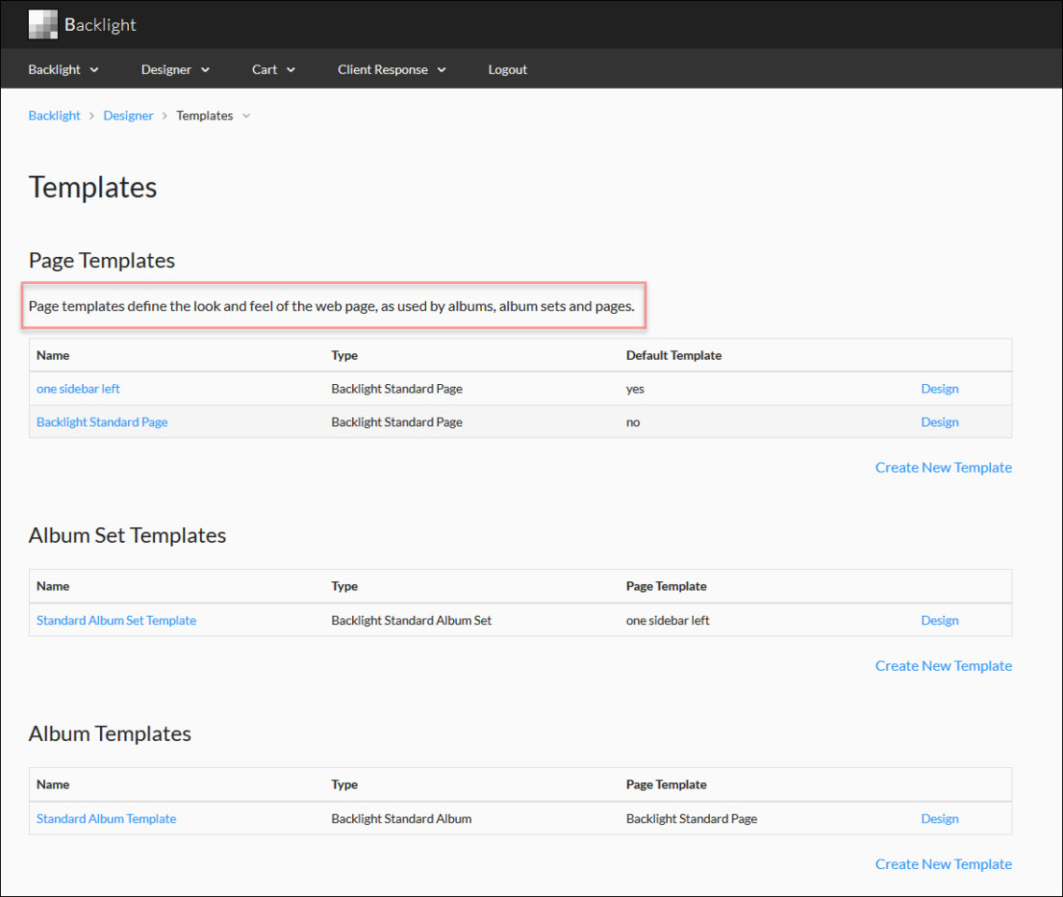This screenshot has width=1063, height=897.
Task: Click the 'Default Template' column header
Action: (673, 355)
